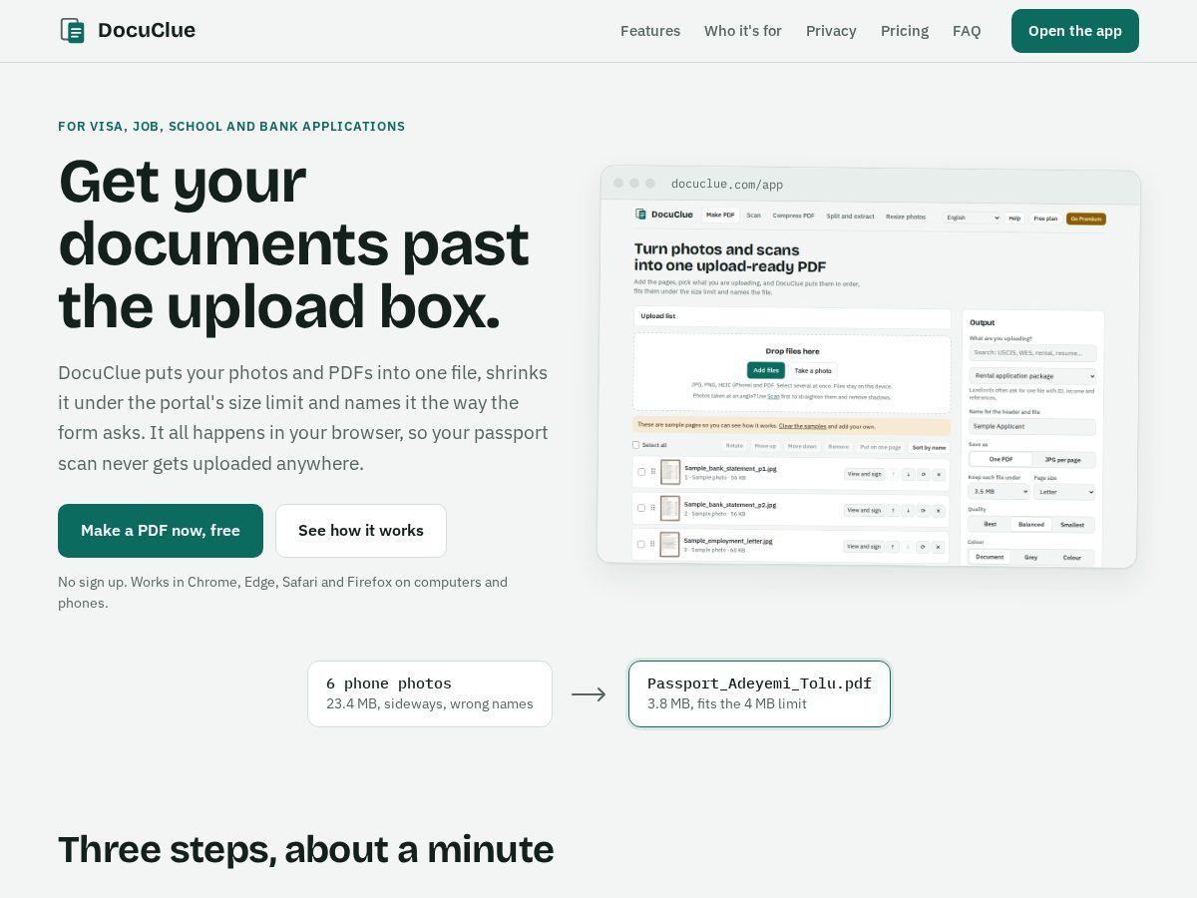Click Put on one page button
The image size is (1197, 898).
pos(880,447)
